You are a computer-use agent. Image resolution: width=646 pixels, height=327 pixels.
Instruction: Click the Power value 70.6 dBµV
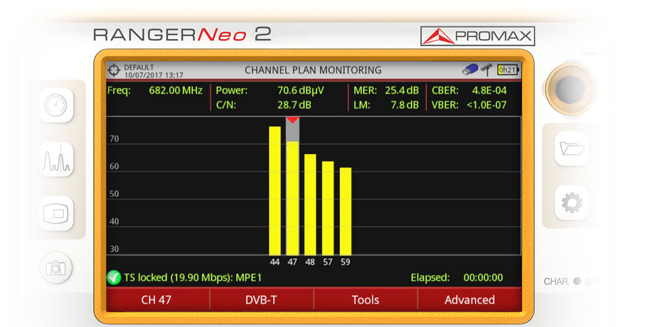click(x=301, y=91)
